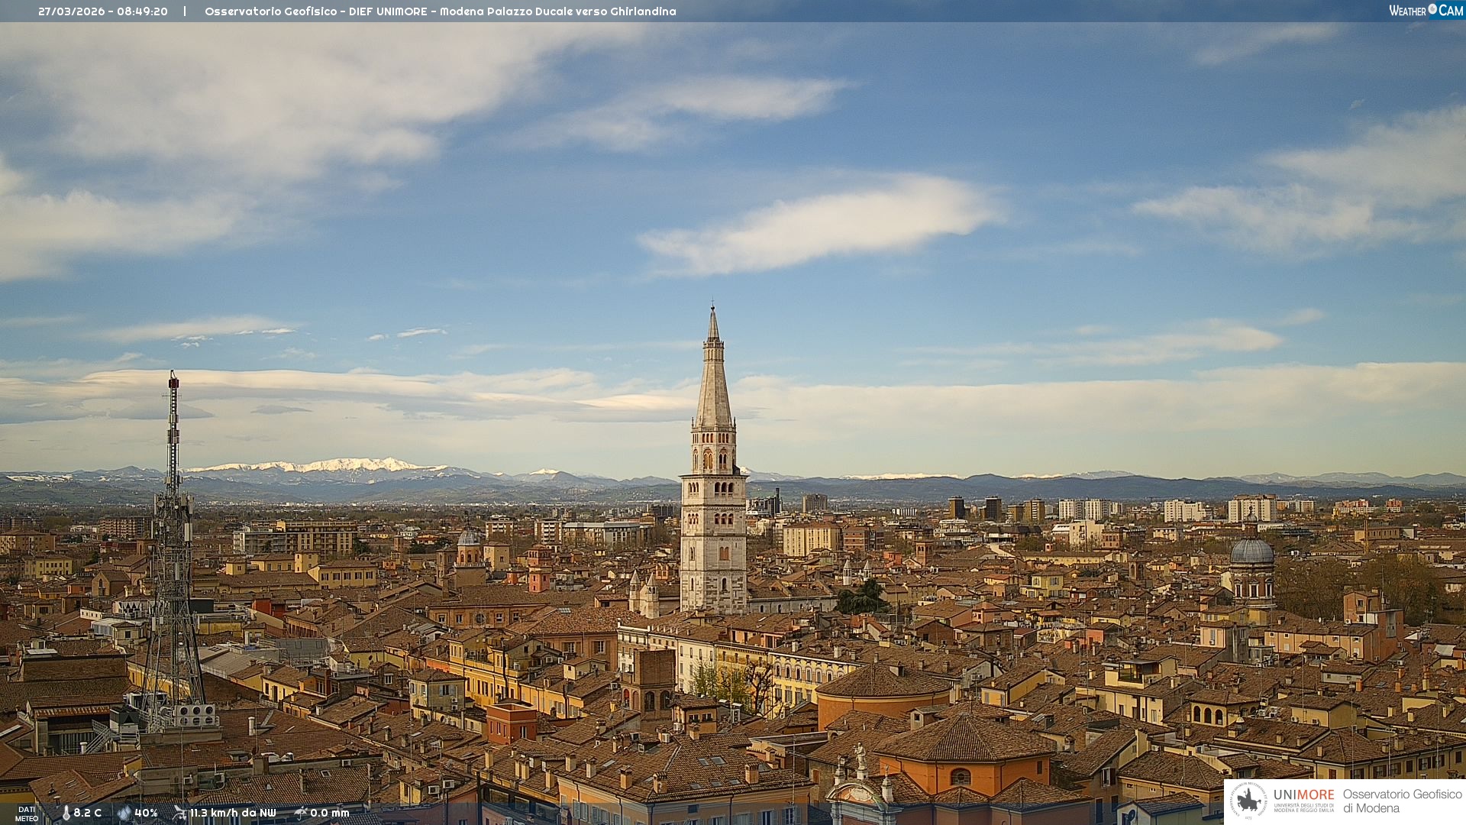Click the WeatherCam logo in top corner
The width and height of the screenshot is (1466, 825).
pyautogui.click(x=1425, y=11)
